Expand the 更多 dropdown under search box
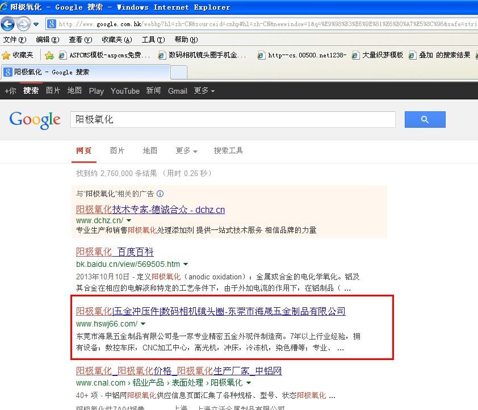This screenshot has width=478, height=410. tap(186, 151)
